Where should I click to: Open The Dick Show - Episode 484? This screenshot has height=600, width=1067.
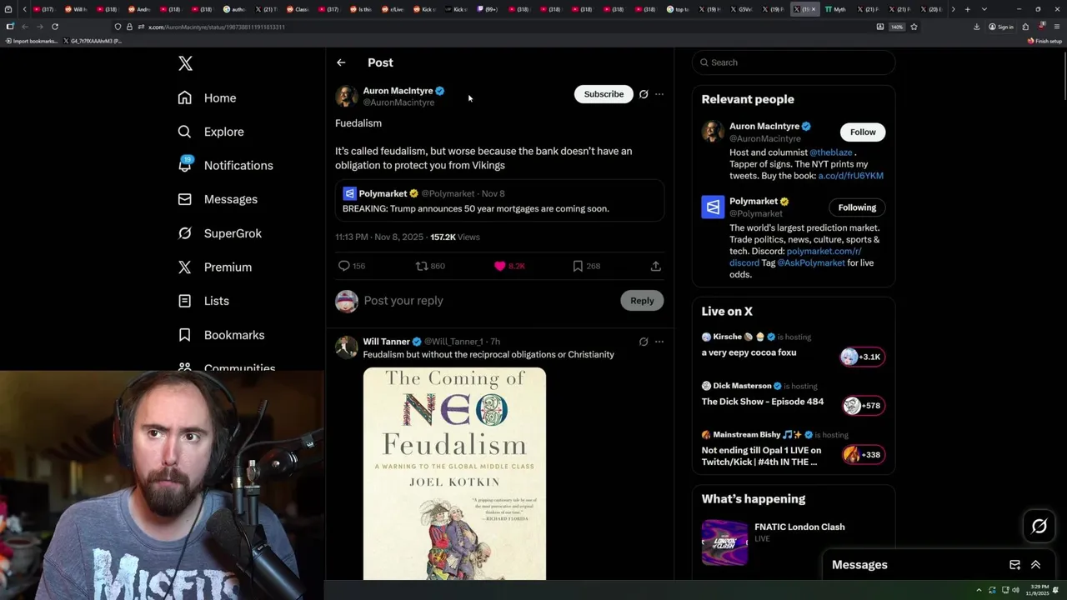click(762, 402)
